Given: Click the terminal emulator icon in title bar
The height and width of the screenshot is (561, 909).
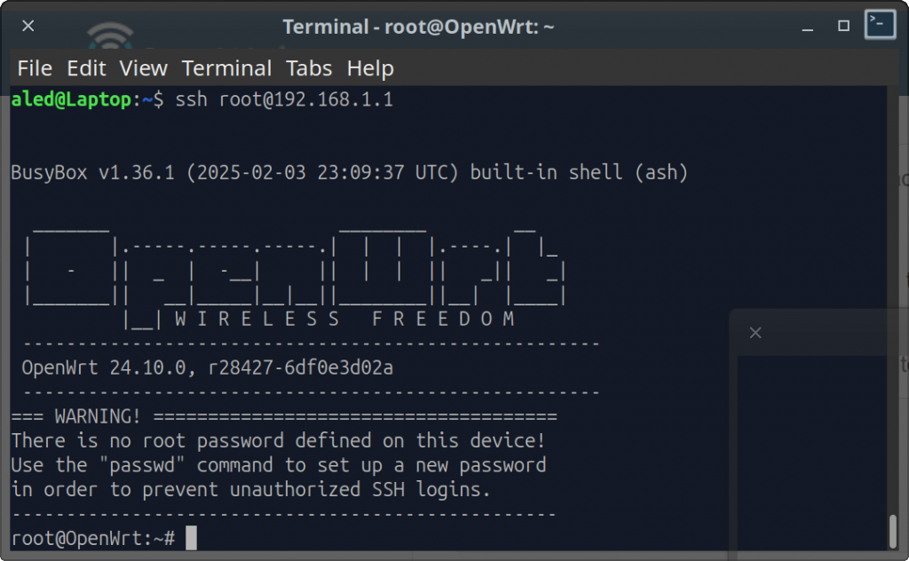Looking at the screenshot, I should (880, 24).
